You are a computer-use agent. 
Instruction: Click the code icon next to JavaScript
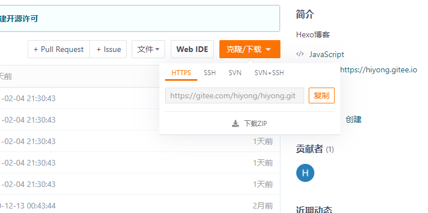pyautogui.click(x=300, y=54)
